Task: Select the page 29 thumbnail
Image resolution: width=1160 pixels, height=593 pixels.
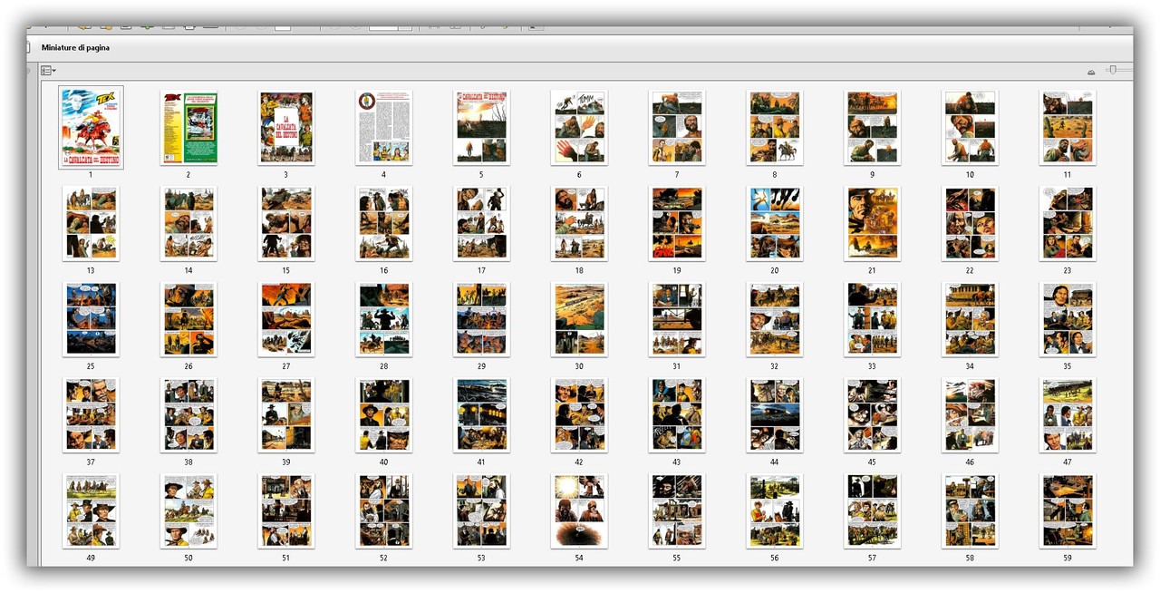Action: pos(481,319)
